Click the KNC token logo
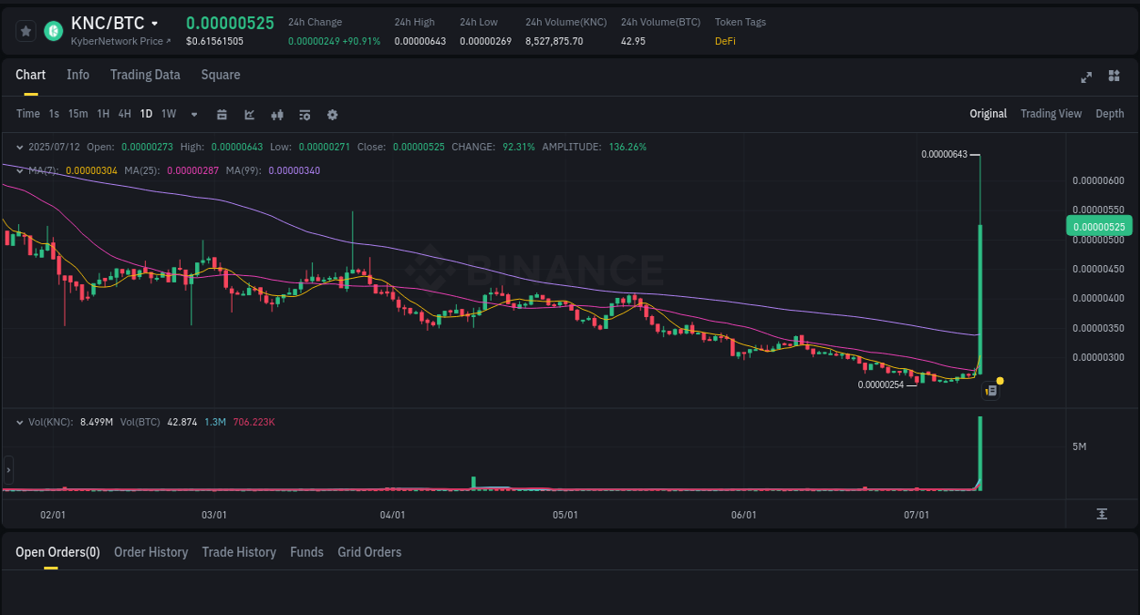Viewport: 1140px width, 615px height. (x=53, y=30)
